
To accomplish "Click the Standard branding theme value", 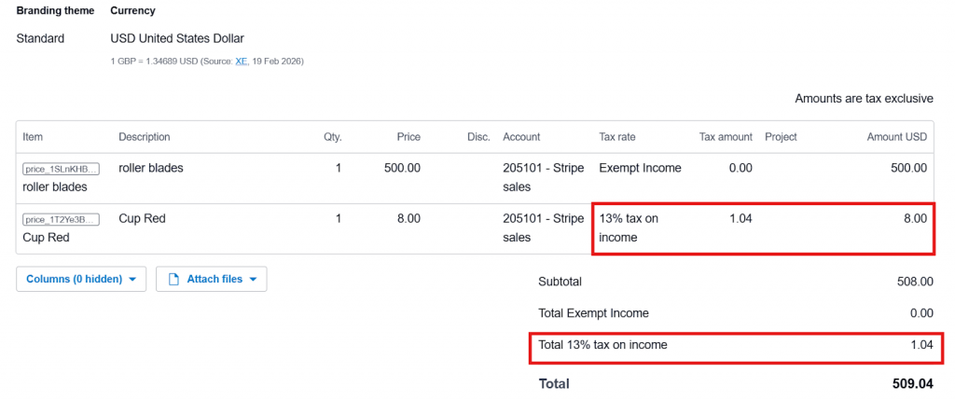I will point(41,38).
